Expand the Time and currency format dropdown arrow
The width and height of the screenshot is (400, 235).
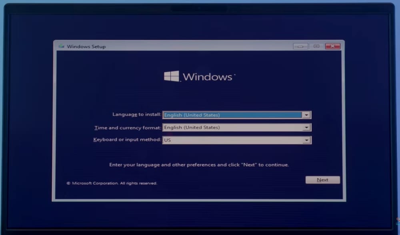306,127
